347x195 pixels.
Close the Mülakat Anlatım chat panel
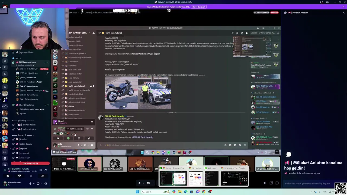tap(343, 12)
